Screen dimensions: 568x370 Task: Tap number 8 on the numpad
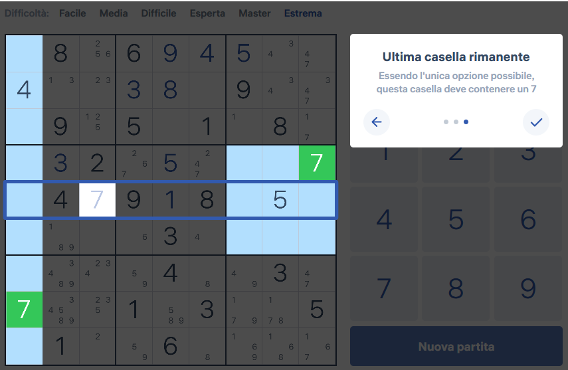(x=456, y=288)
